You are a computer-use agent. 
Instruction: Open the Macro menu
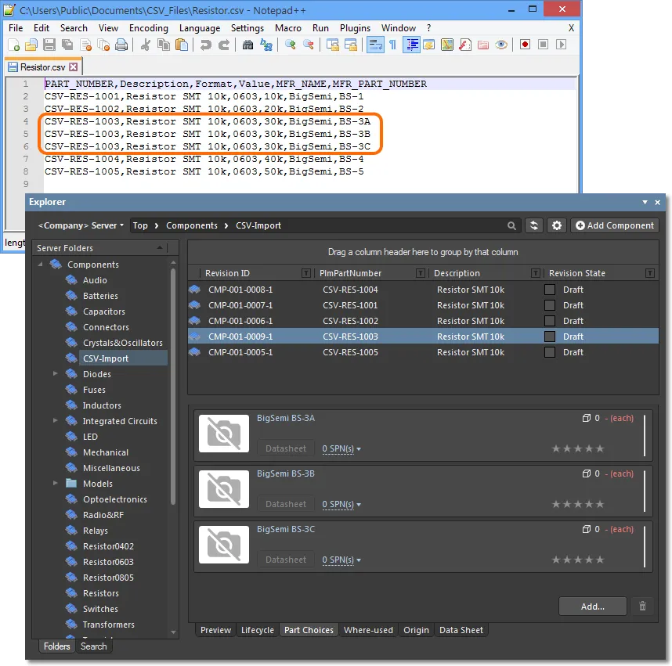click(288, 28)
